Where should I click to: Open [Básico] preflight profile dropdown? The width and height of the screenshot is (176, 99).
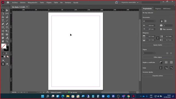pyautogui.click(x=65, y=92)
